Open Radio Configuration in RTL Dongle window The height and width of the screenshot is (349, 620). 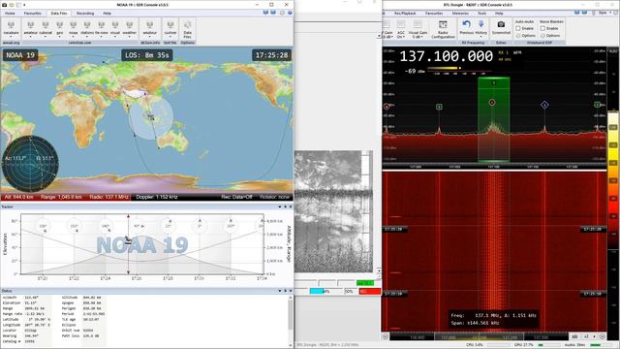(443, 29)
